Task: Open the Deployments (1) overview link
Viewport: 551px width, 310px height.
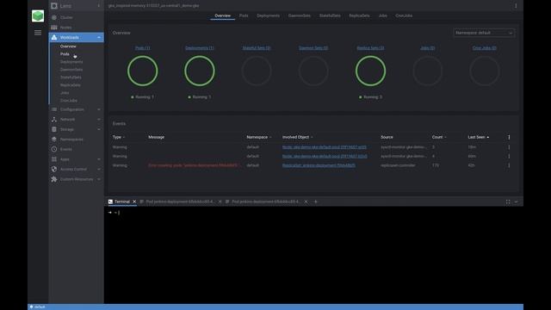Action: pyautogui.click(x=199, y=48)
